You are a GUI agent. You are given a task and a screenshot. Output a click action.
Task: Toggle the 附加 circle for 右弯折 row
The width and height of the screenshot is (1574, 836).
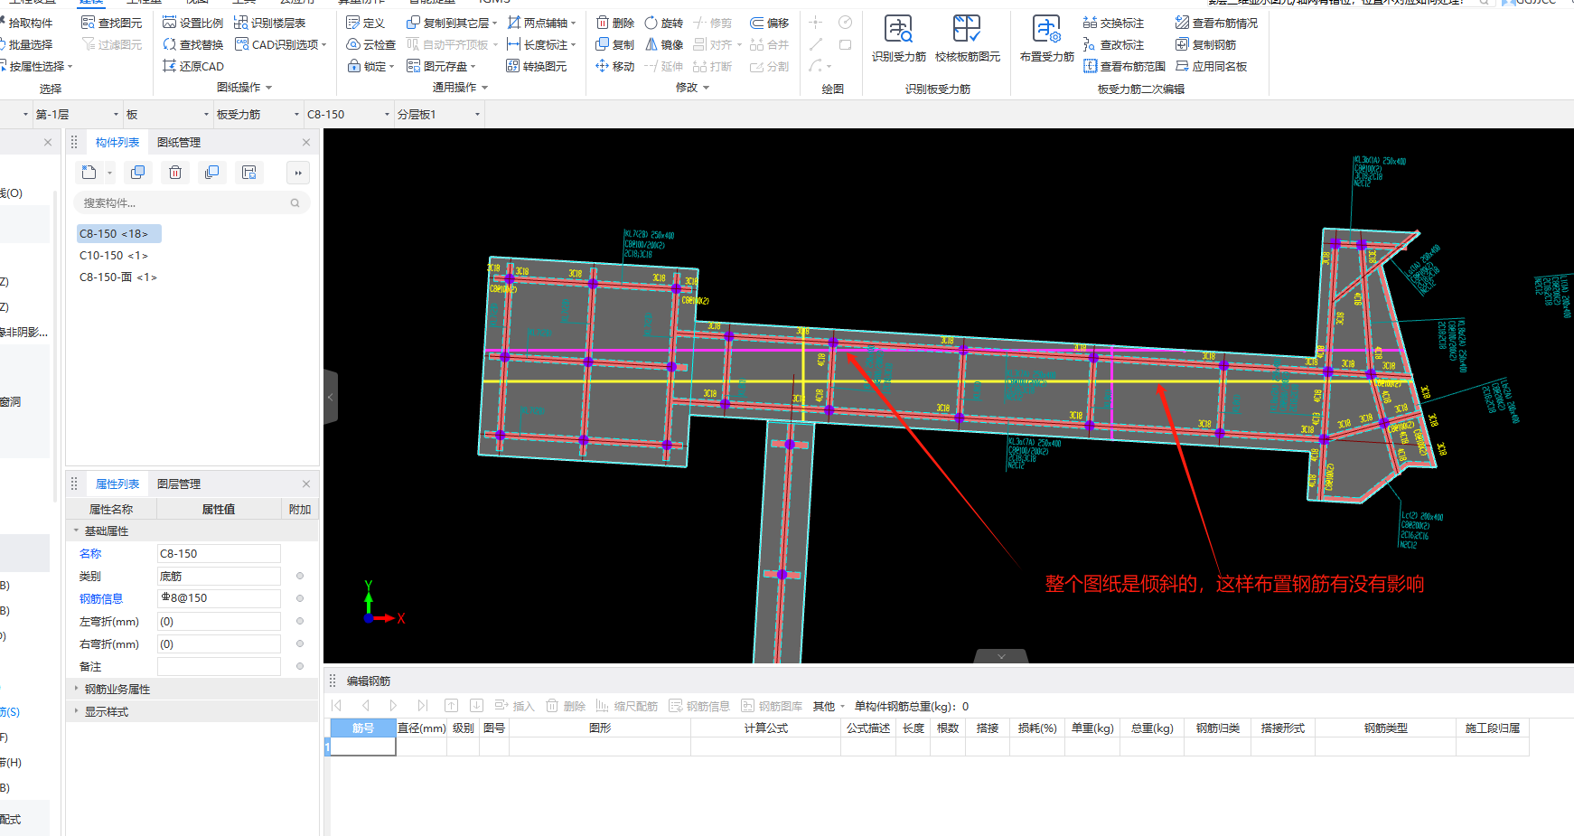point(300,643)
